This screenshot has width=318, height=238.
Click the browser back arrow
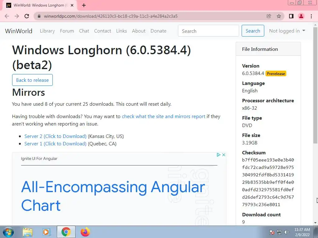7,16
